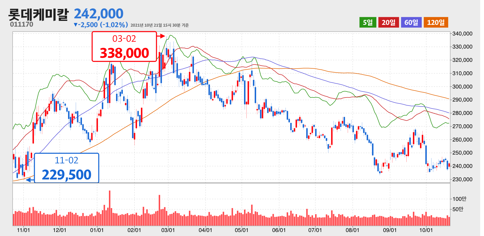Click the 09/01 date axis label
Image resolution: width=484 pixels, height=236 pixels.
[390, 230]
